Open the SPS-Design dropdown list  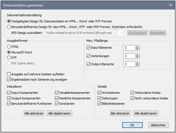(x=121, y=33)
